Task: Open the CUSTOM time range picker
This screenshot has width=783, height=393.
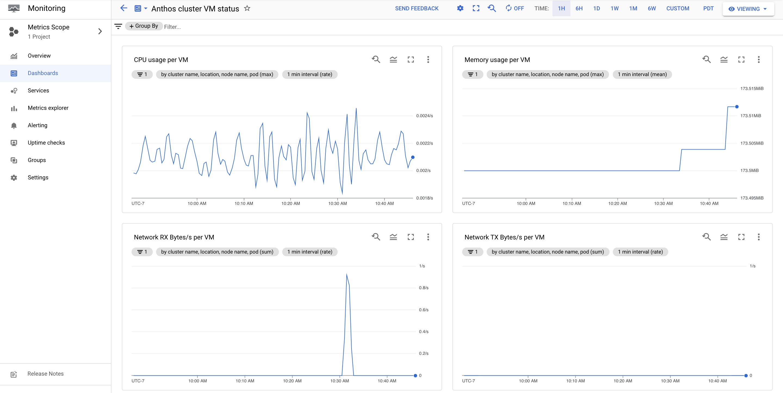Action: pos(678,9)
